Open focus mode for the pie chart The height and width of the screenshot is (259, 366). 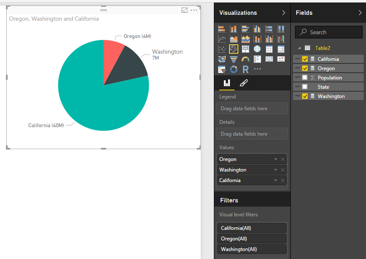click(x=184, y=10)
